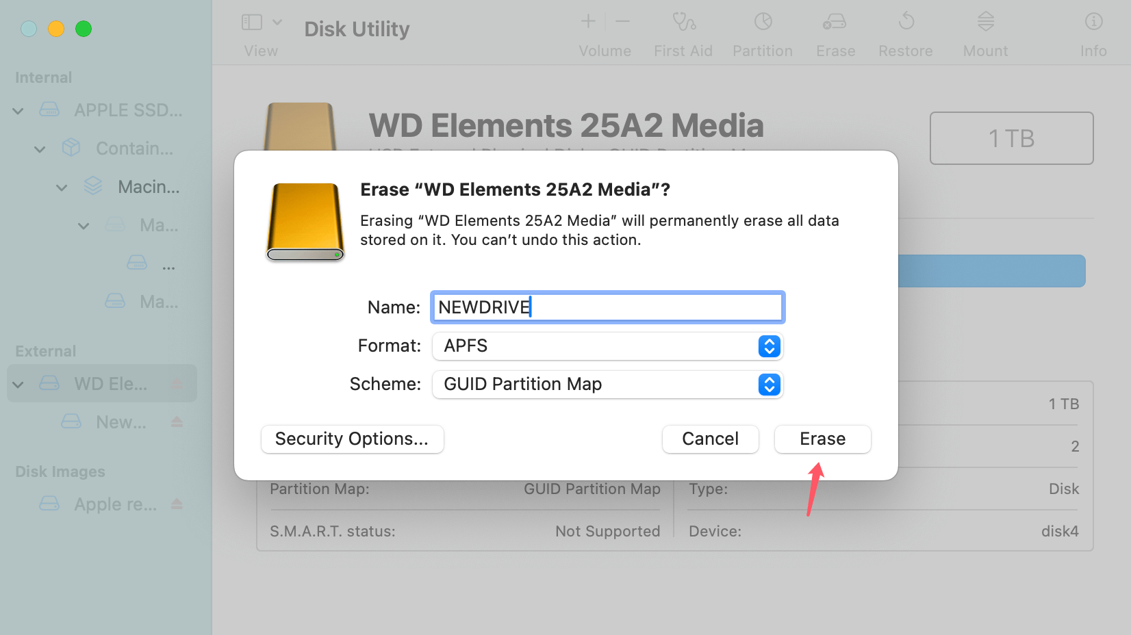Confirm erase with the Erase button
Image resolution: width=1131 pixels, height=635 pixels.
point(822,439)
